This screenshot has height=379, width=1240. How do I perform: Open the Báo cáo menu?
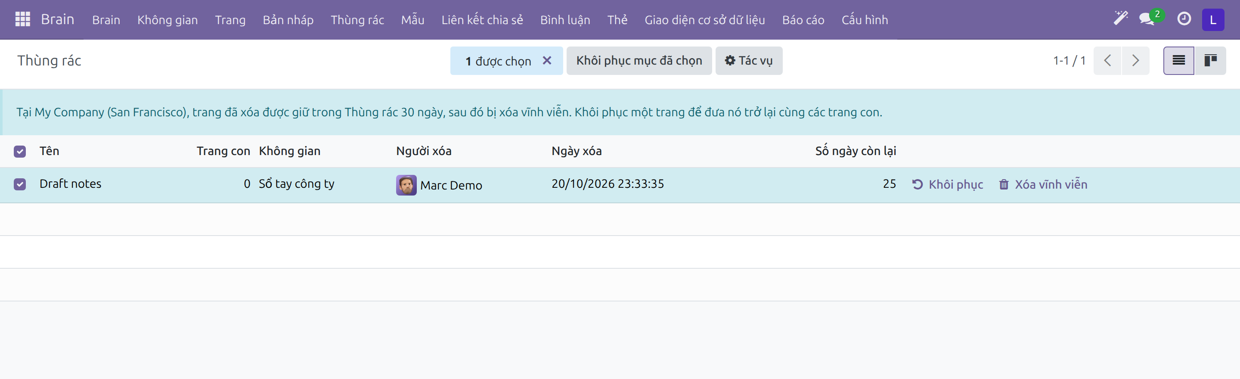click(803, 20)
